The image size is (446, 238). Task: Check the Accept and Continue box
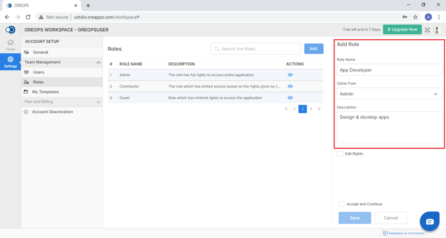(341, 204)
